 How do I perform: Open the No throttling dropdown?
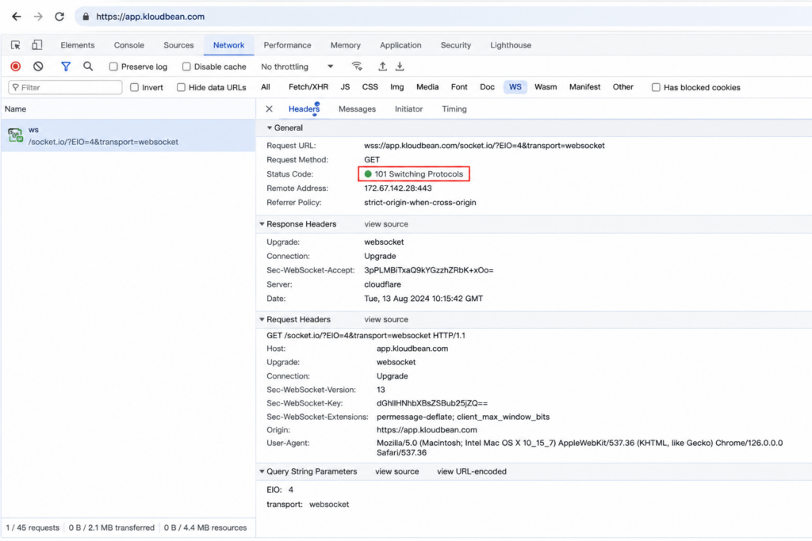[x=297, y=67]
